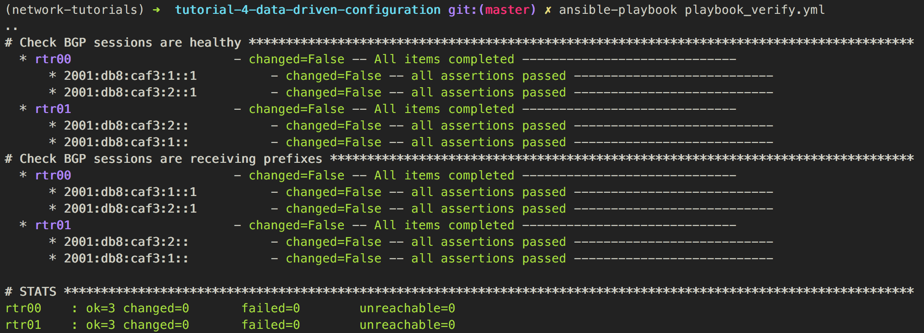Click the first rtr00 host under healthy check
The image size is (924, 333).
click(53, 59)
